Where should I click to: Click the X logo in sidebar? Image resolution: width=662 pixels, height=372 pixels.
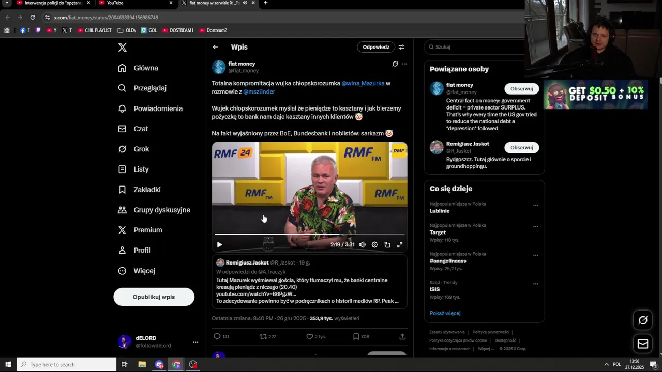coord(122,48)
